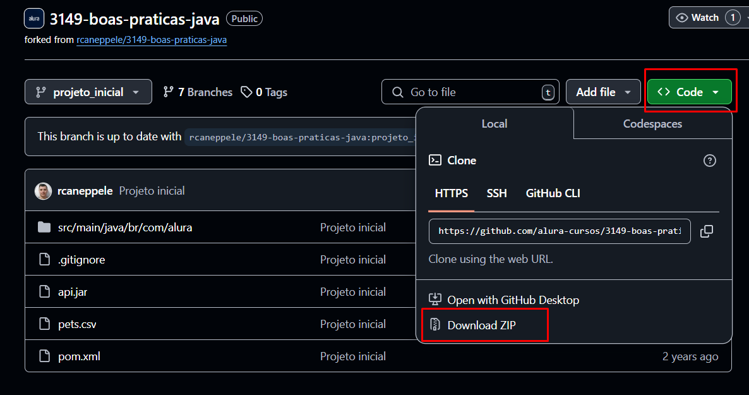Open the Projeto inicial commit for src folder
749x395 pixels.
click(x=353, y=228)
